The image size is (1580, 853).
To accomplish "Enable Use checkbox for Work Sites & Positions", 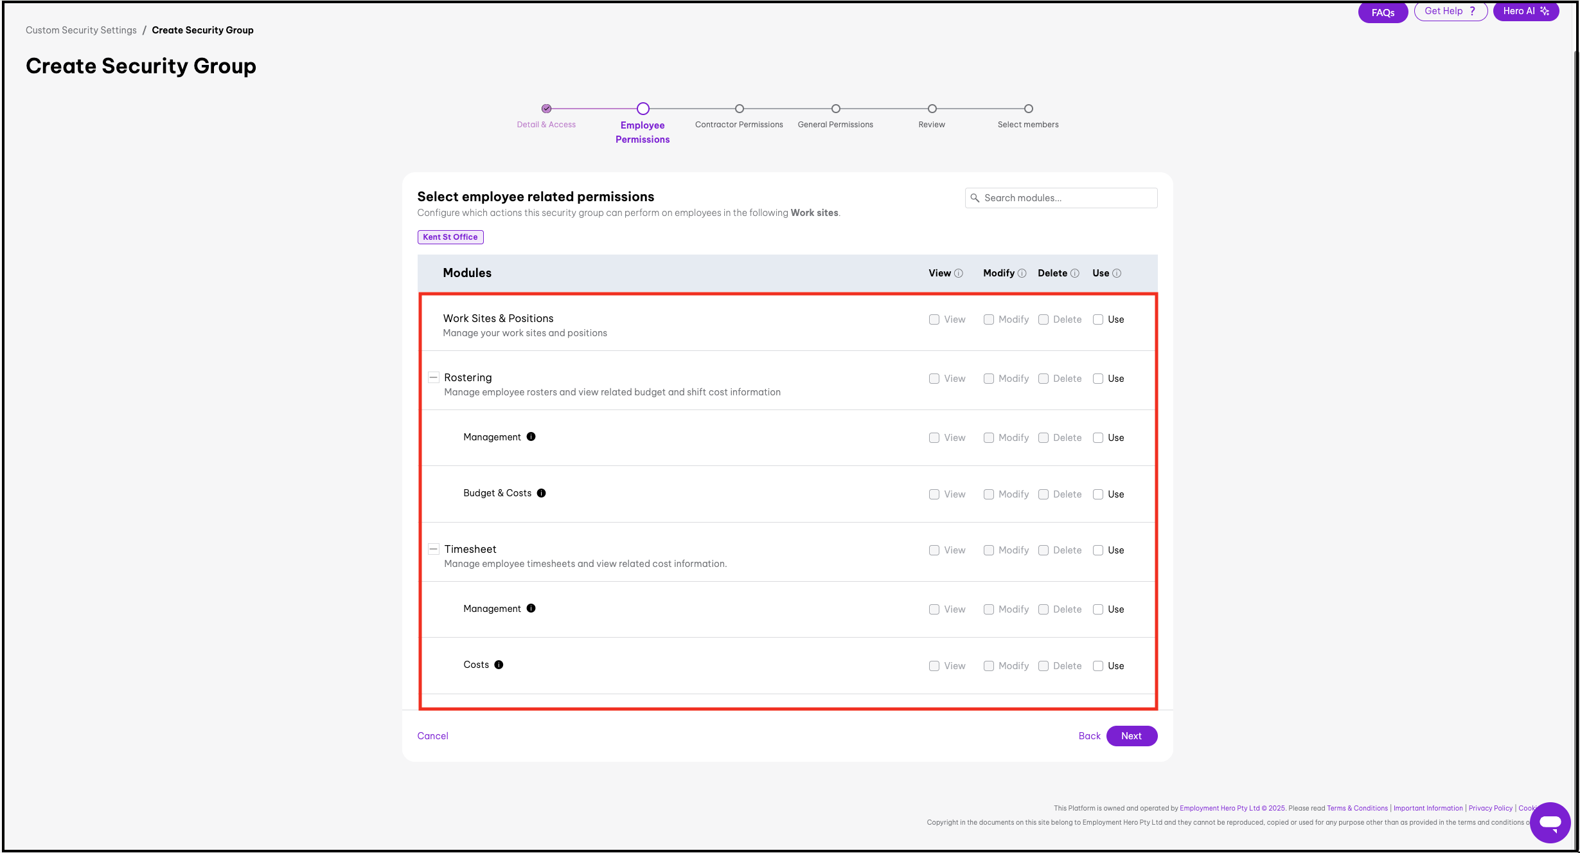I will click(x=1098, y=319).
